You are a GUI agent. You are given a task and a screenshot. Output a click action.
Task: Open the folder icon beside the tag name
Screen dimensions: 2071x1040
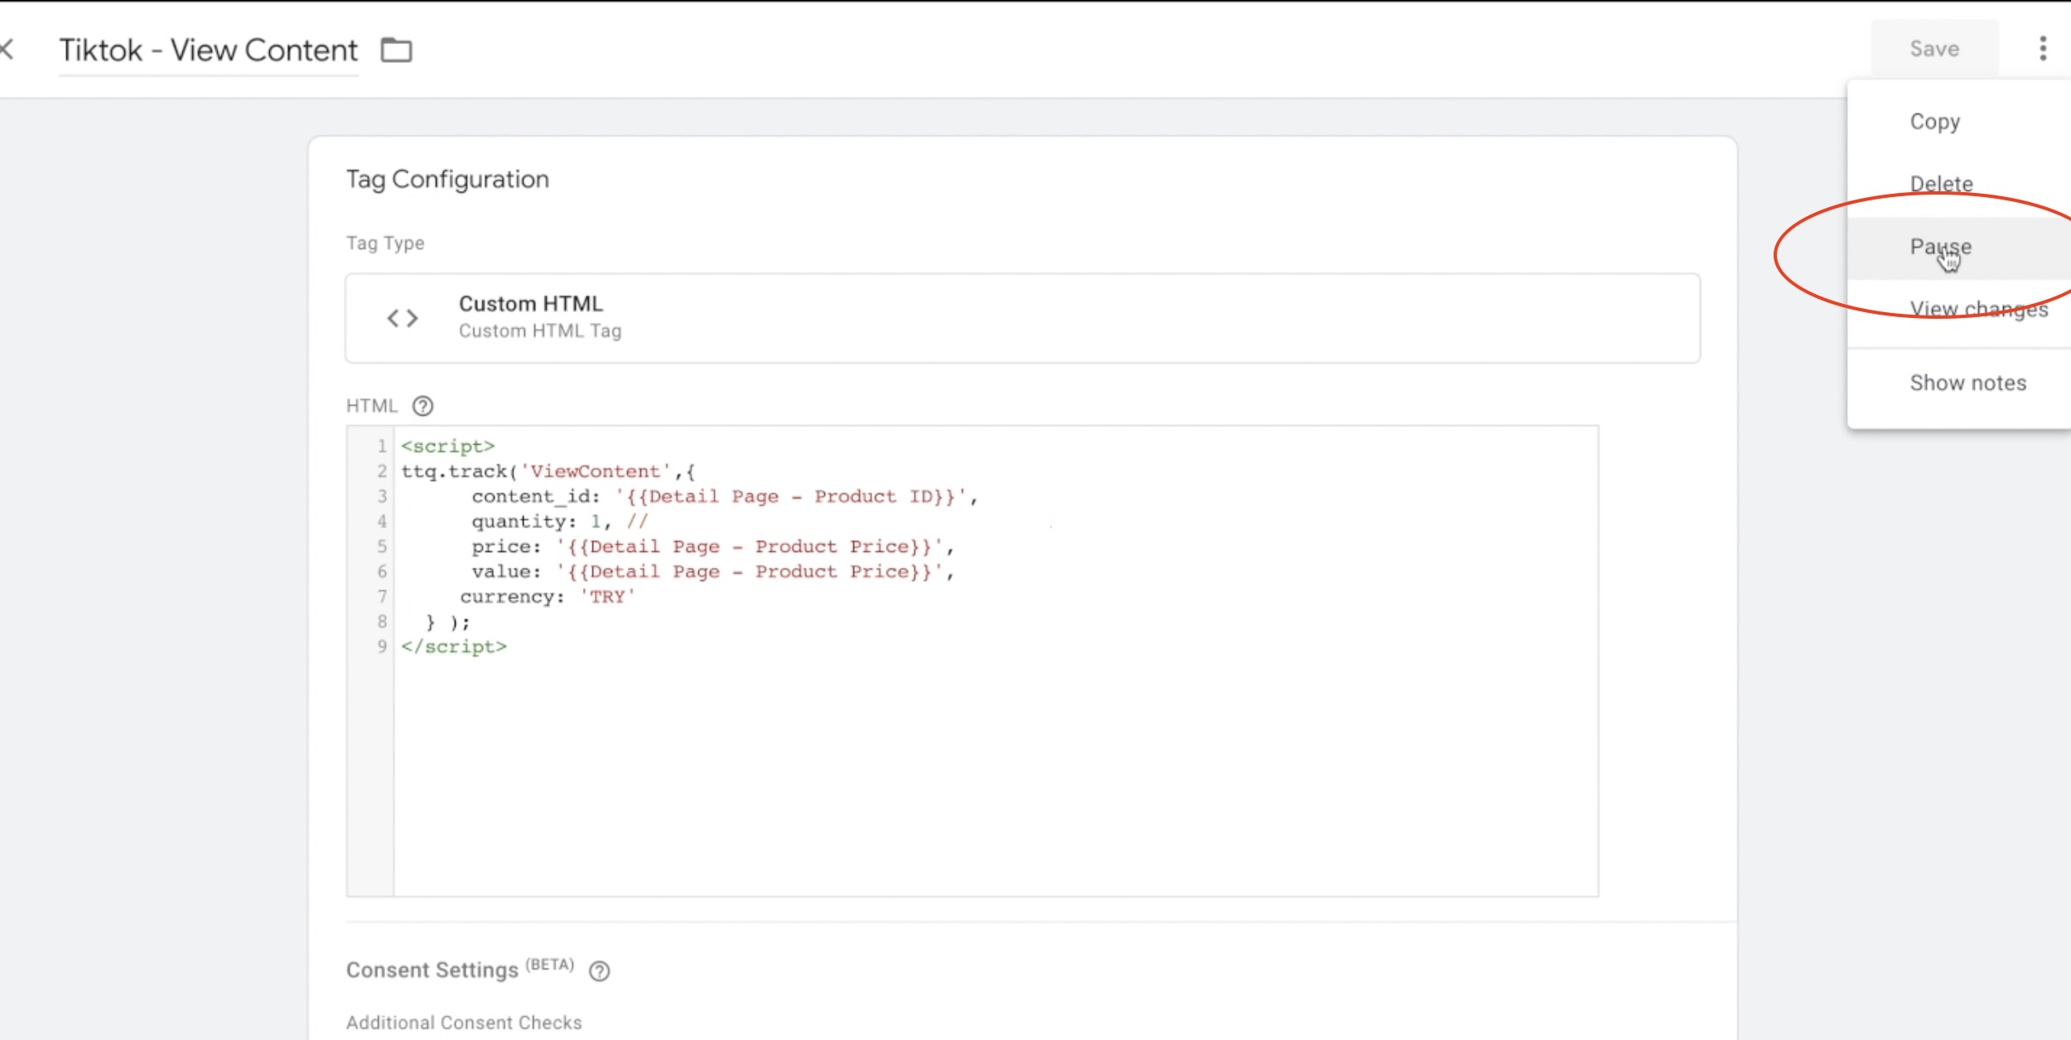tap(396, 51)
